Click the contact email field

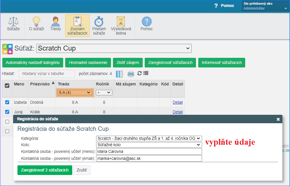[x=149, y=158]
